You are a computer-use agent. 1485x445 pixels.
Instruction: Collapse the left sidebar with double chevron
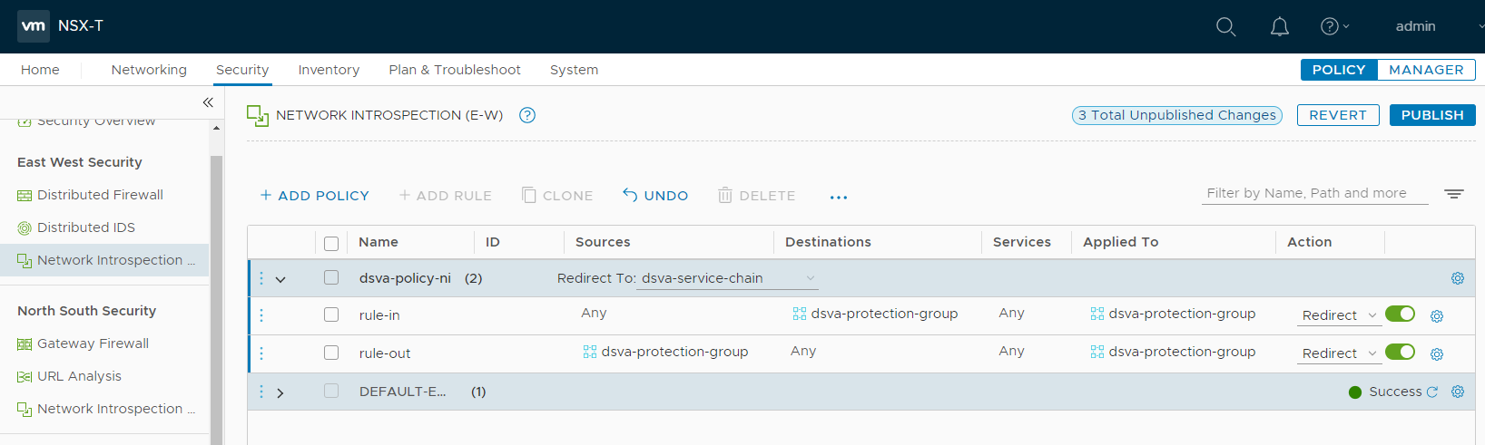click(208, 102)
